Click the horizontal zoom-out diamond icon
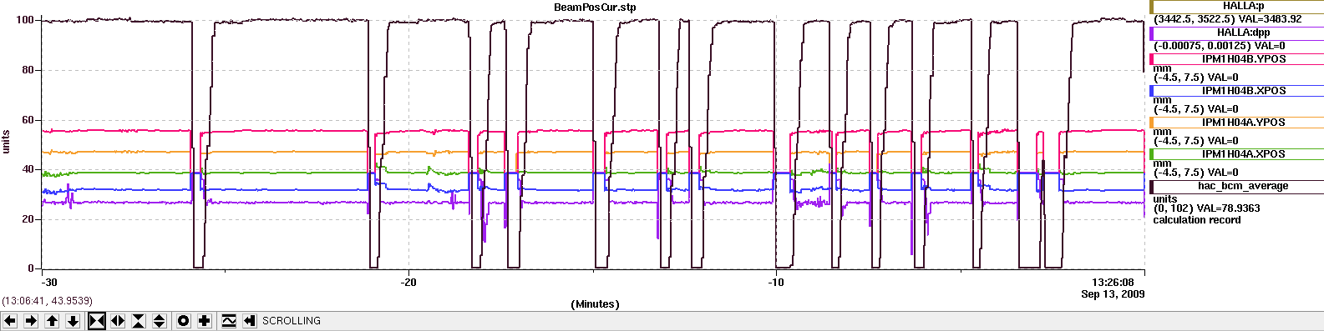The width and height of the screenshot is (1324, 331). pos(118,321)
